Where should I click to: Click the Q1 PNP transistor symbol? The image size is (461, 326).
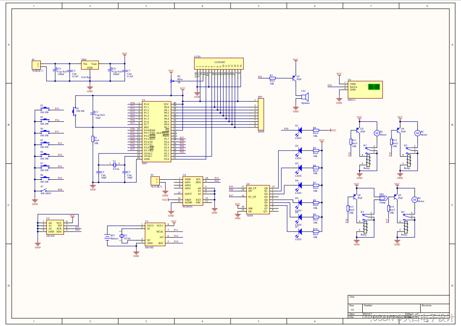click(294, 78)
